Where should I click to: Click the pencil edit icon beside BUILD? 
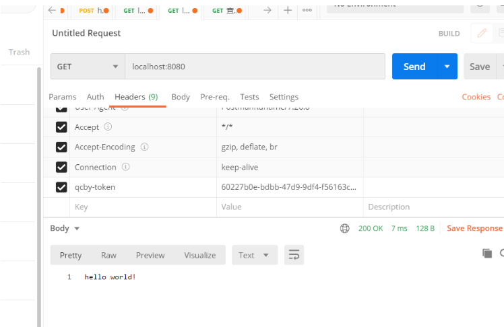482,33
